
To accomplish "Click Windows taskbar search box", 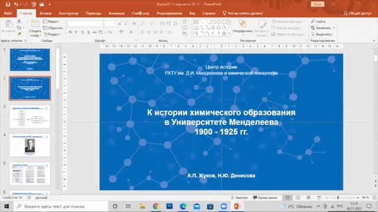I will point(61,206).
